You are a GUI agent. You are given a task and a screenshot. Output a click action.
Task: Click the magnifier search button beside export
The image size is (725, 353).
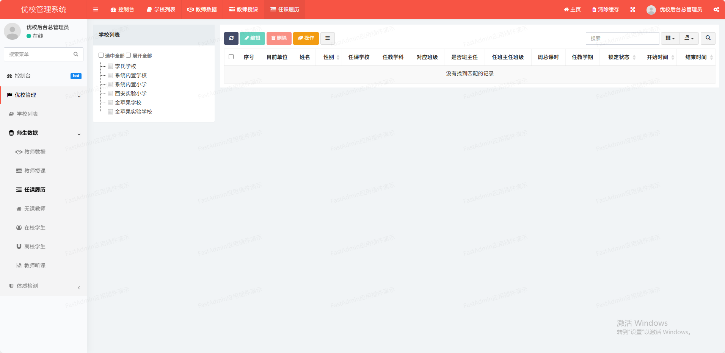coord(708,38)
